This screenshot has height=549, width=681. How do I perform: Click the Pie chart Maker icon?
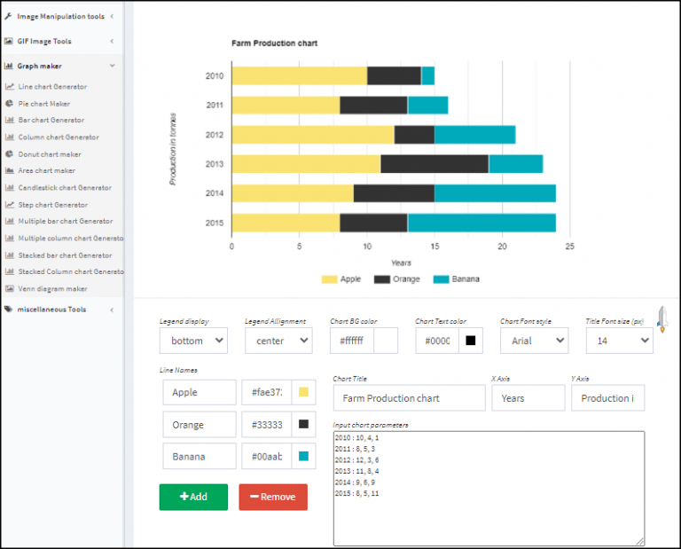10,104
